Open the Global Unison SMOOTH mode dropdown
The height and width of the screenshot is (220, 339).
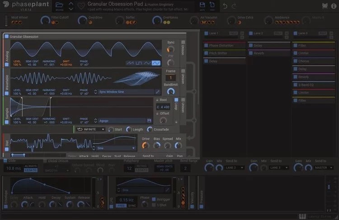pyautogui.click(x=56, y=170)
